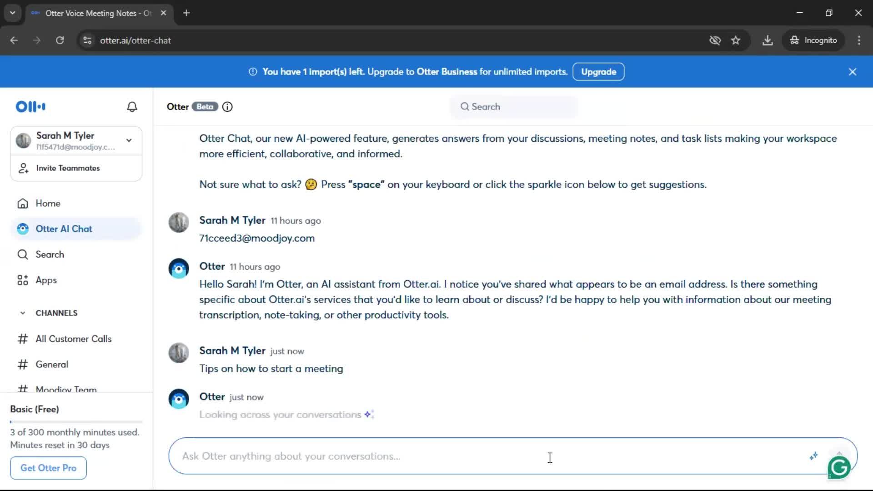Click the Invite Teammates person icon
This screenshot has height=491, width=873.
[23, 168]
